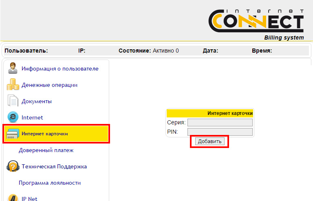The height and width of the screenshot is (201, 313).
Task: Click the IP Net road icon
Action: [x=13, y=198]
